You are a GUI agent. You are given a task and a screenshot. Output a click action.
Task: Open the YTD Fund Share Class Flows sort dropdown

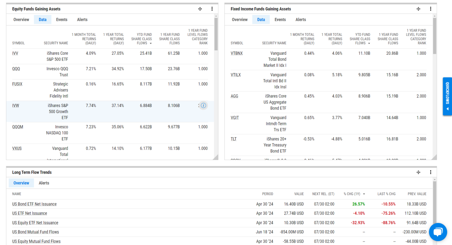point(150,43)
